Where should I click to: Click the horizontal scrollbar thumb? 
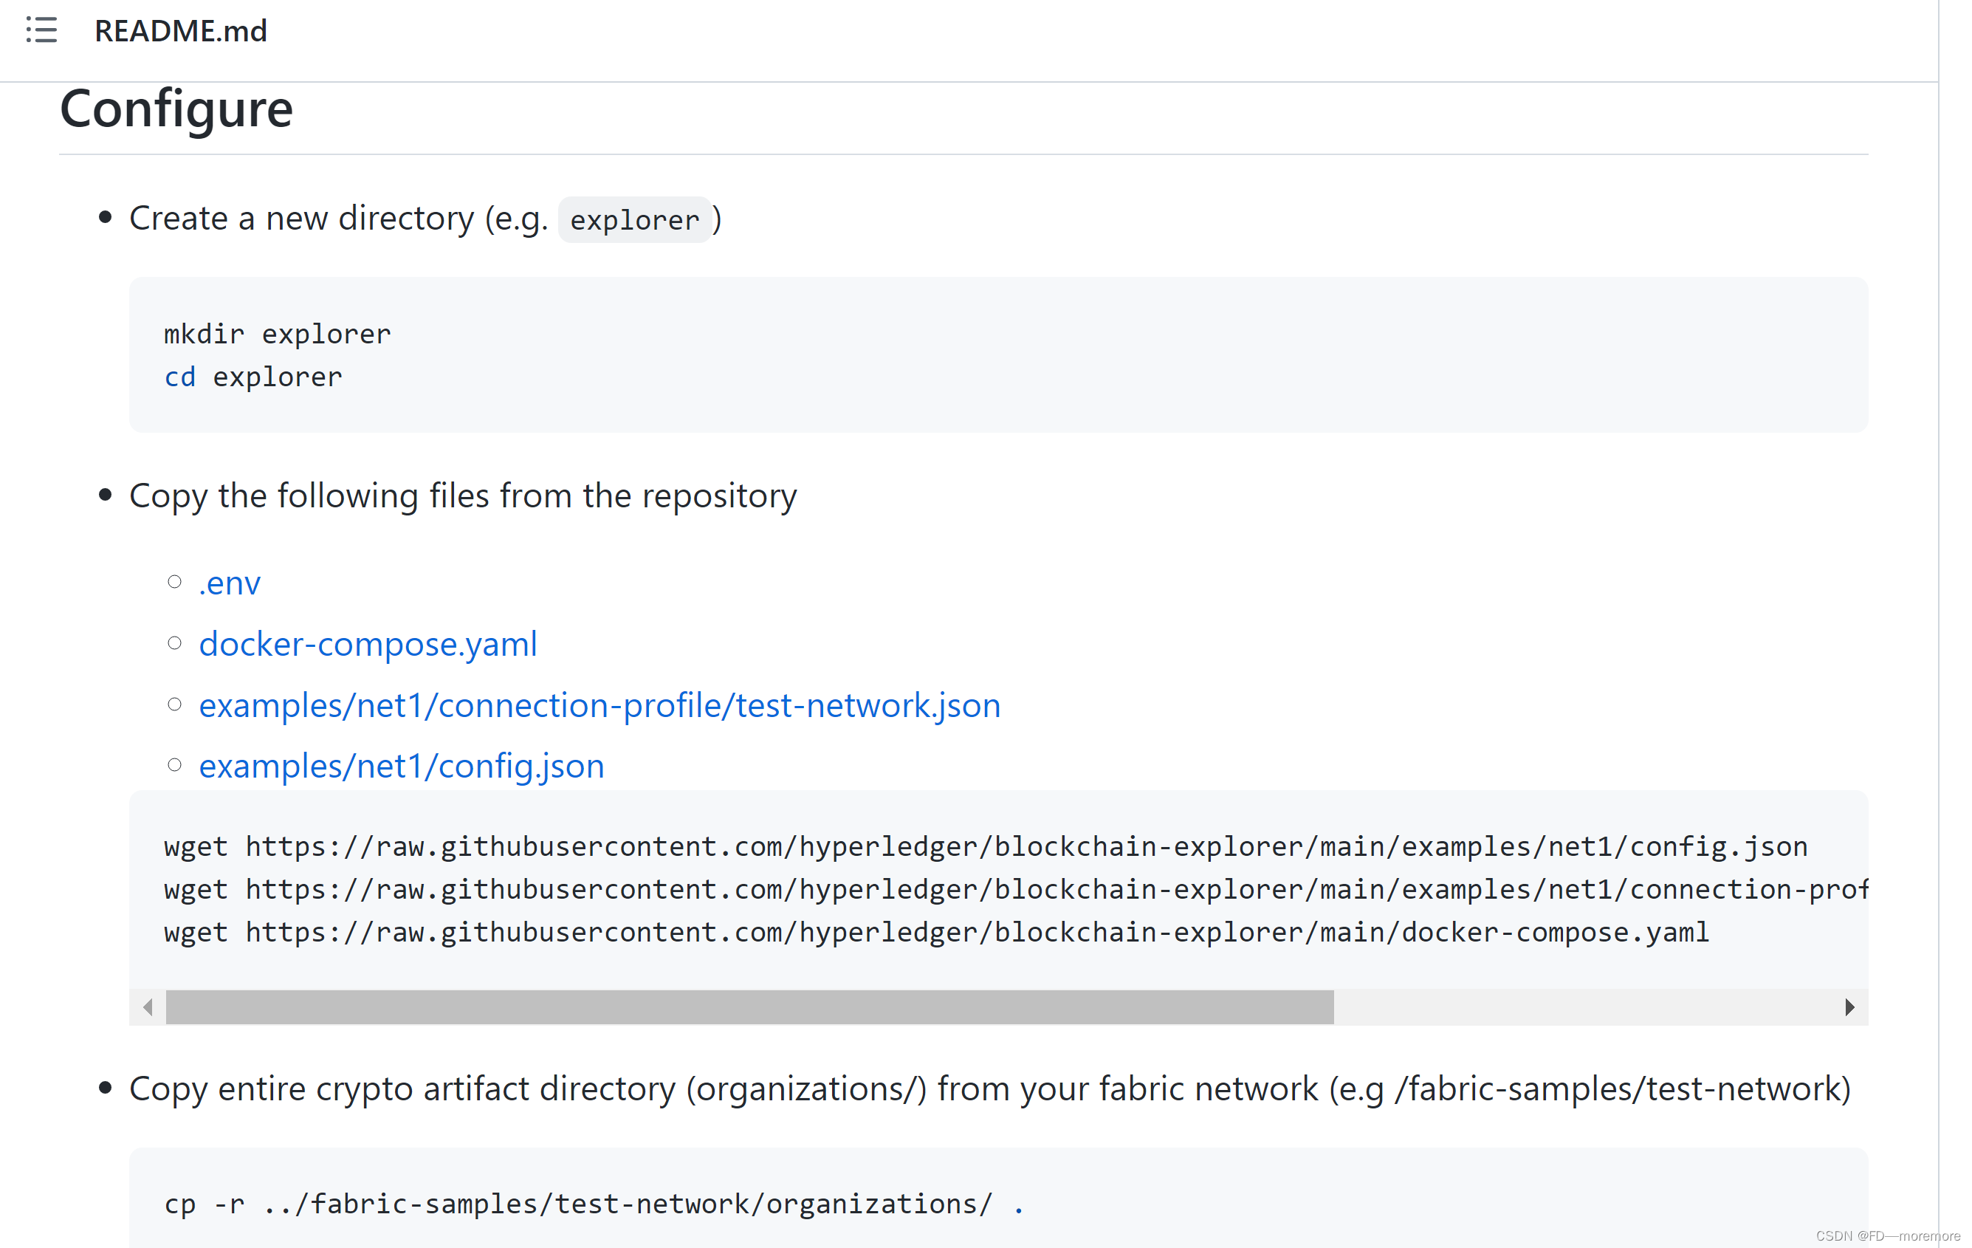749,1007
